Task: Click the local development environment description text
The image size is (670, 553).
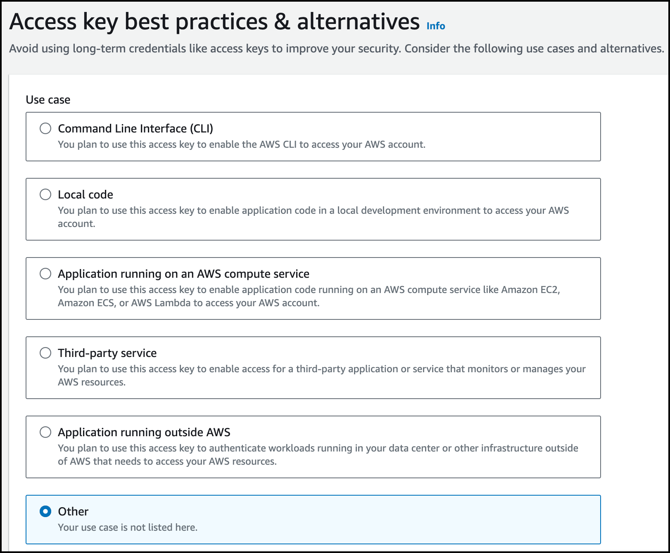Action: (313, 210)
